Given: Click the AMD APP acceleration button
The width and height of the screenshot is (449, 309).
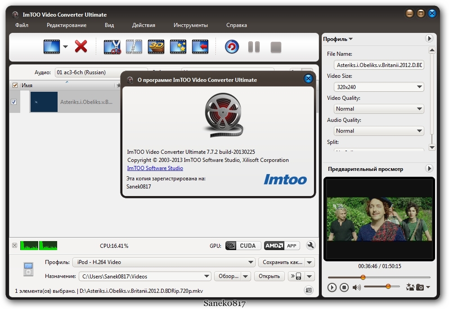Looking at the screenshot, I should (282, 246).
